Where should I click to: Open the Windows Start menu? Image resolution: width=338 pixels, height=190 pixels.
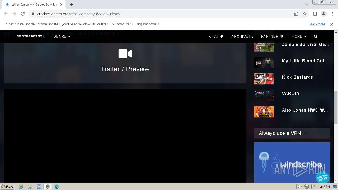(7, 186)
